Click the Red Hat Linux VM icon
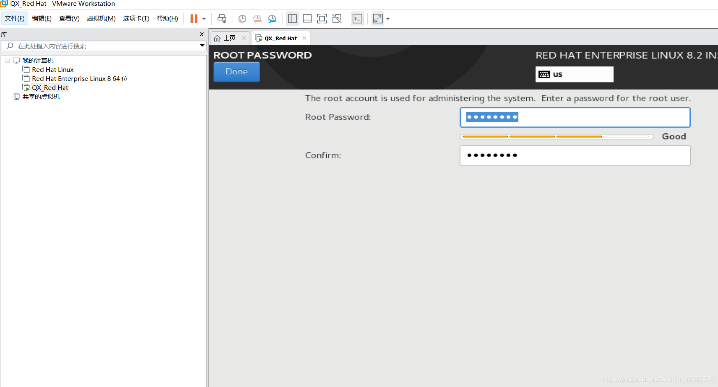The width and height of the screenshot is (718, 387). [26, 70]
